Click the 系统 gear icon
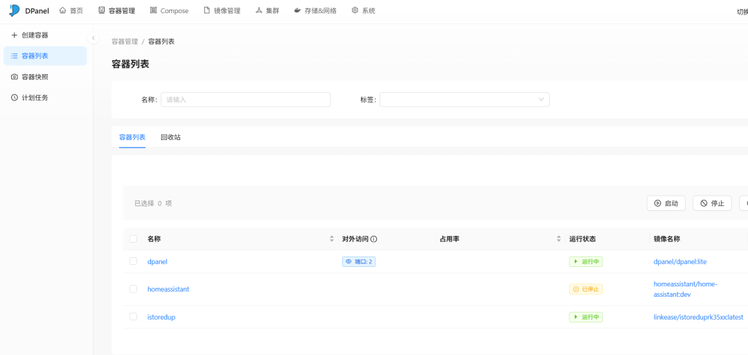The height and width of the screenshot is (355, 748). tap(355, 10)
